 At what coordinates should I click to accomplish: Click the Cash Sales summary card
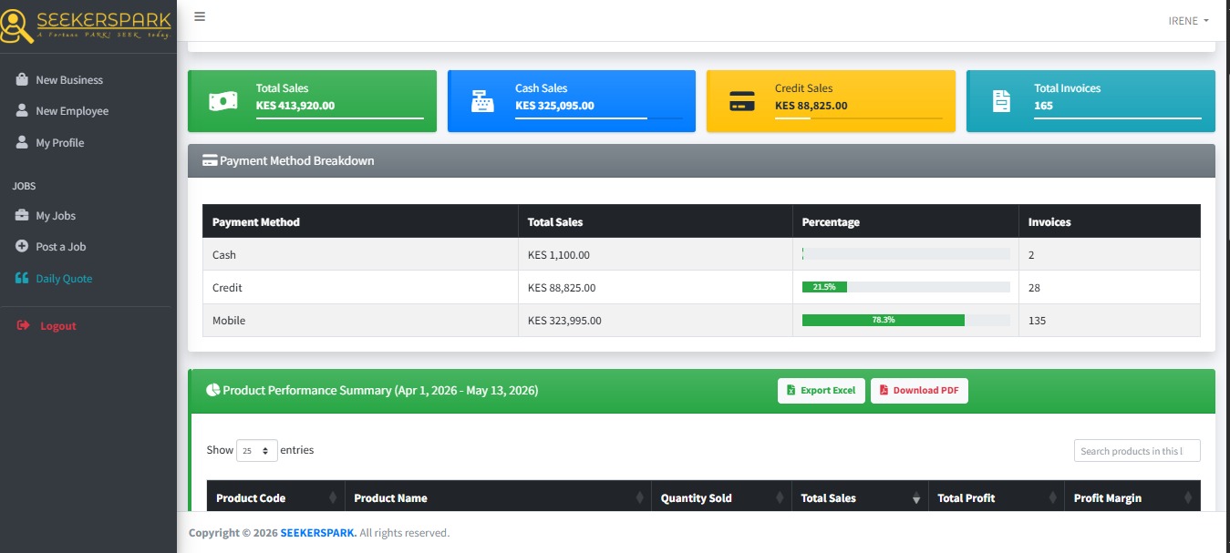572,101
